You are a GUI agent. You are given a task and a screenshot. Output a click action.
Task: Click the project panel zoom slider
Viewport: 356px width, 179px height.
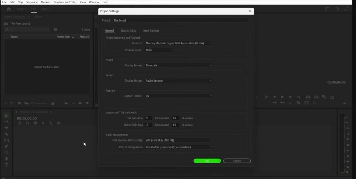[39, 103]
